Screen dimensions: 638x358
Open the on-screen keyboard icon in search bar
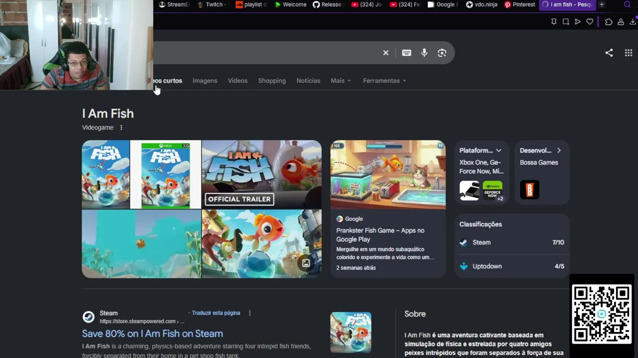(407, 53)
